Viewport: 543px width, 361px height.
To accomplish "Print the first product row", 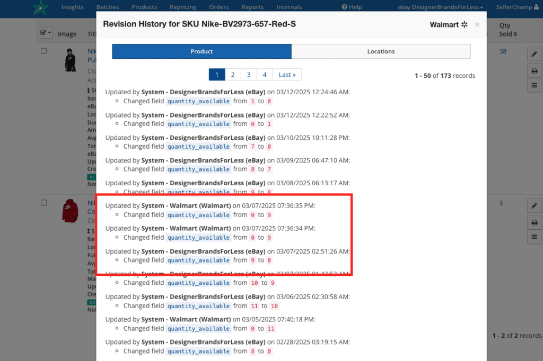I will [535, 70].
